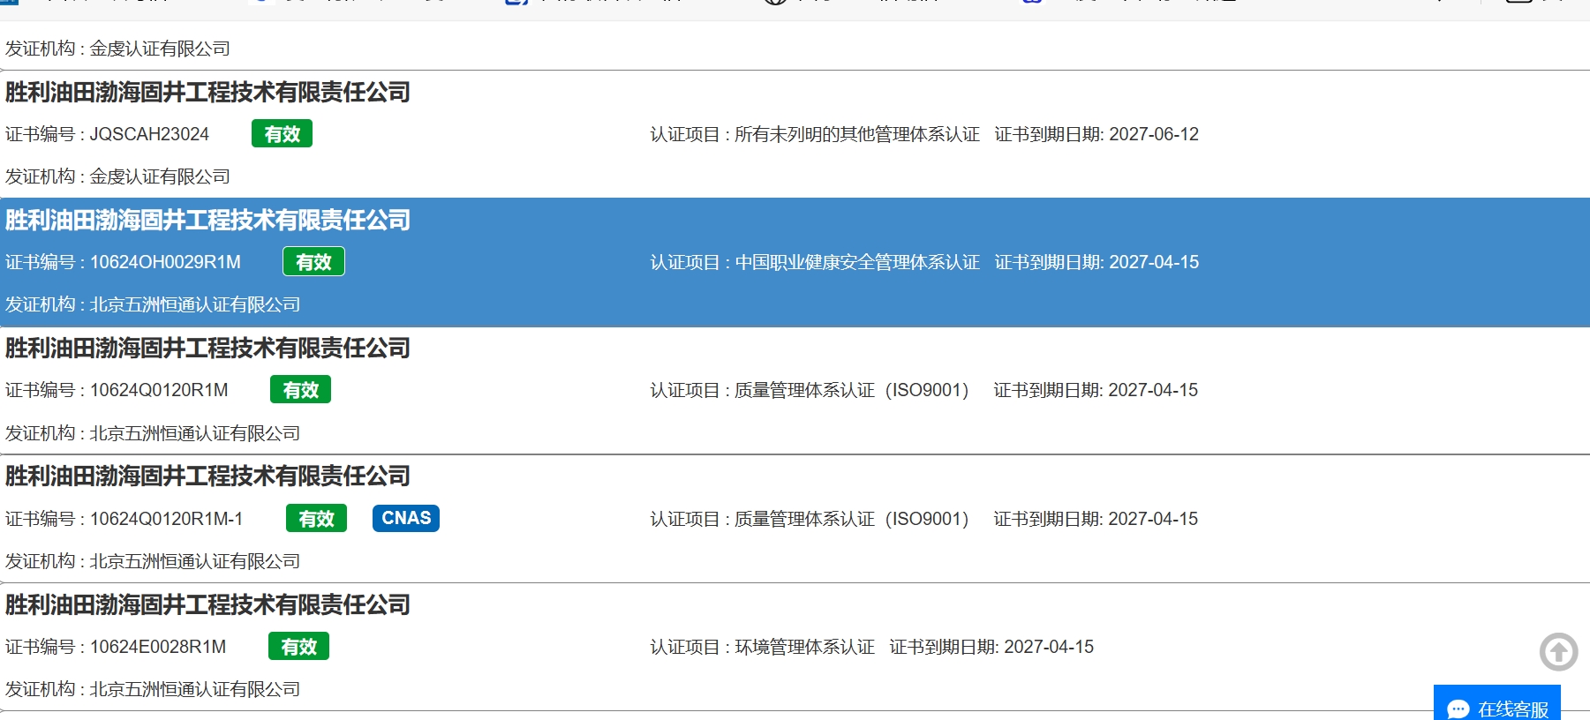Click the 有效 badge beside JQSCAH23024
The width and height of the screenshot is (1590, 720).
(283, 134)
